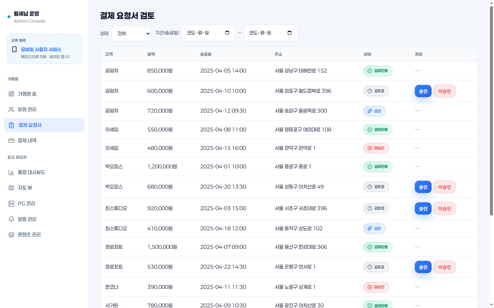Open calendar picker on end date field

tap(290, 33)
